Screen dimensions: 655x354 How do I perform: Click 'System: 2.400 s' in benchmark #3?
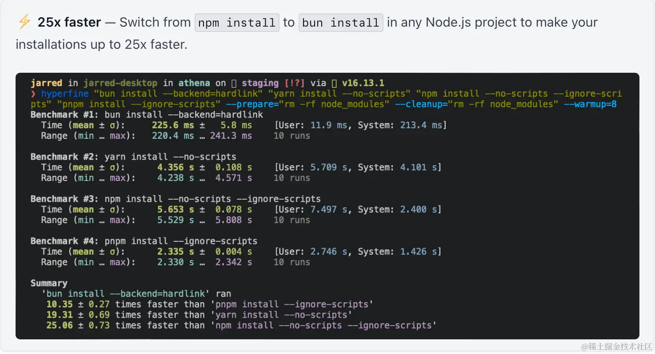tap(397, 210)
